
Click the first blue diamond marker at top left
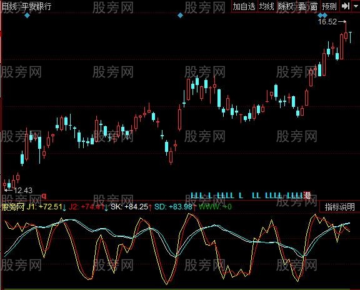tap(27, 16)
